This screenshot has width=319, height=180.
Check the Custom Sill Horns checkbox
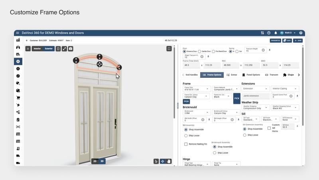point(269,128)
